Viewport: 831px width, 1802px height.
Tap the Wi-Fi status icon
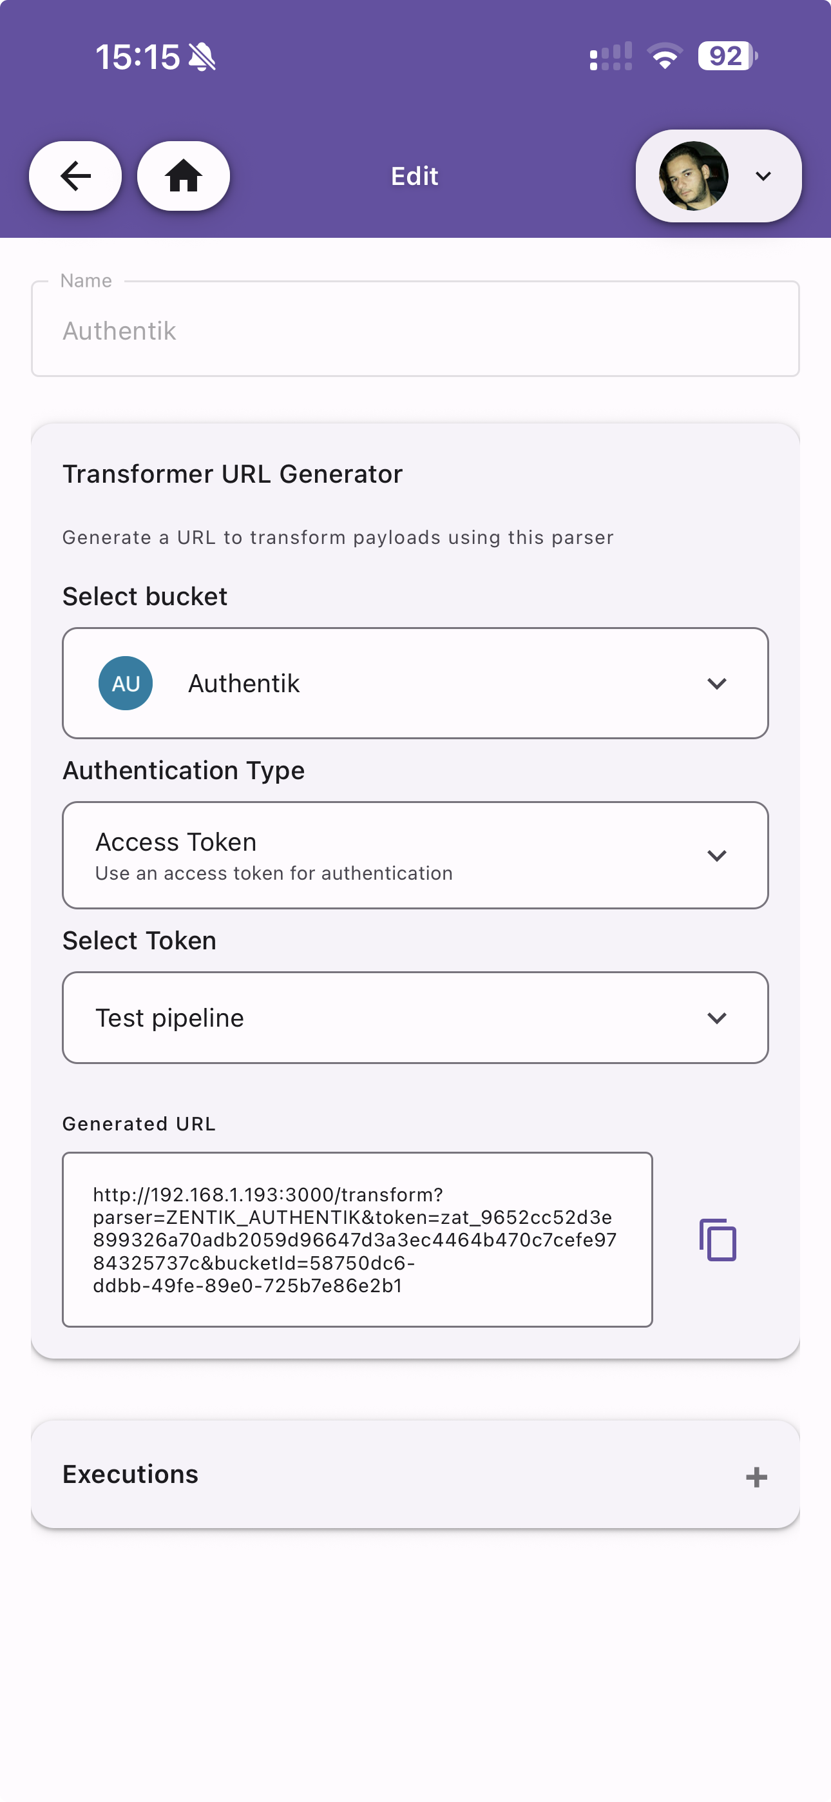[665, 56]
